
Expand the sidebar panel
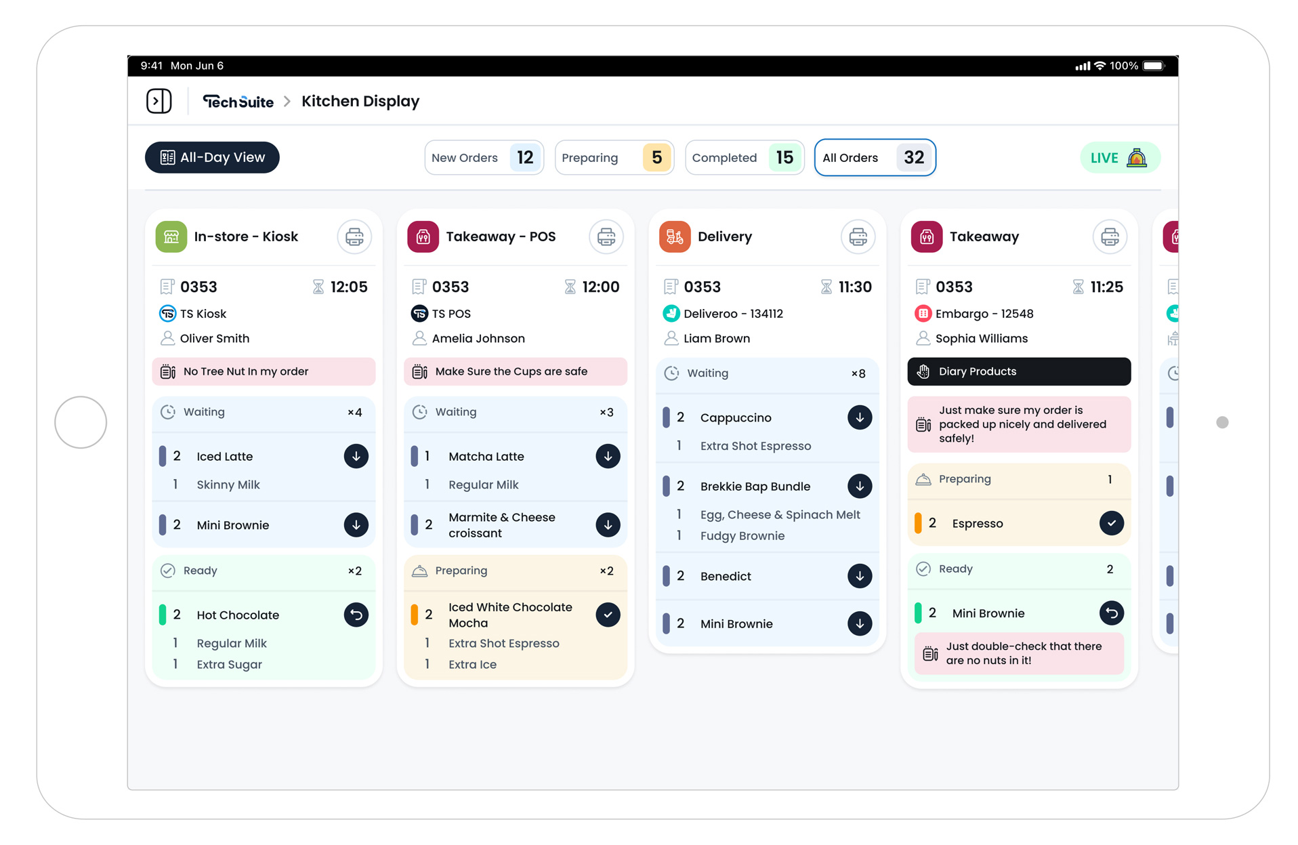click(x=159, y=101)
